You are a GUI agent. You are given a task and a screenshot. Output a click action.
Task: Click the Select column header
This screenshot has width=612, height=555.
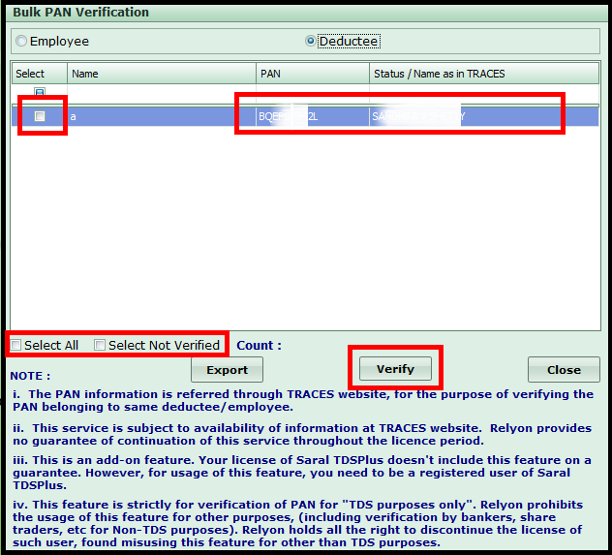40,74
